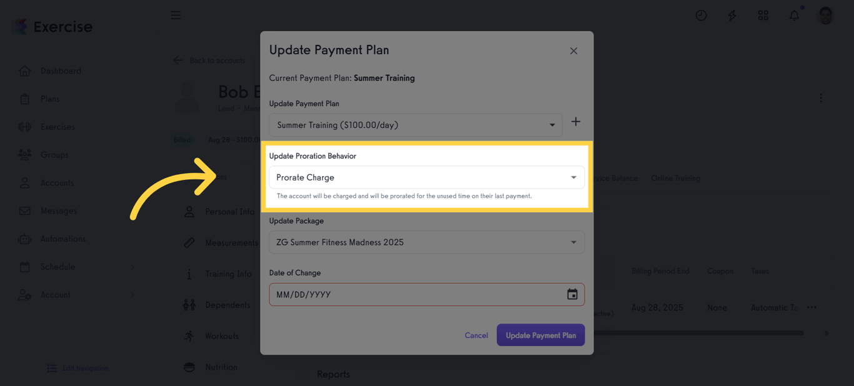Click the Cancel link
Image resolution: width=854 pixels, height=386 pixels.
[476, 335]
